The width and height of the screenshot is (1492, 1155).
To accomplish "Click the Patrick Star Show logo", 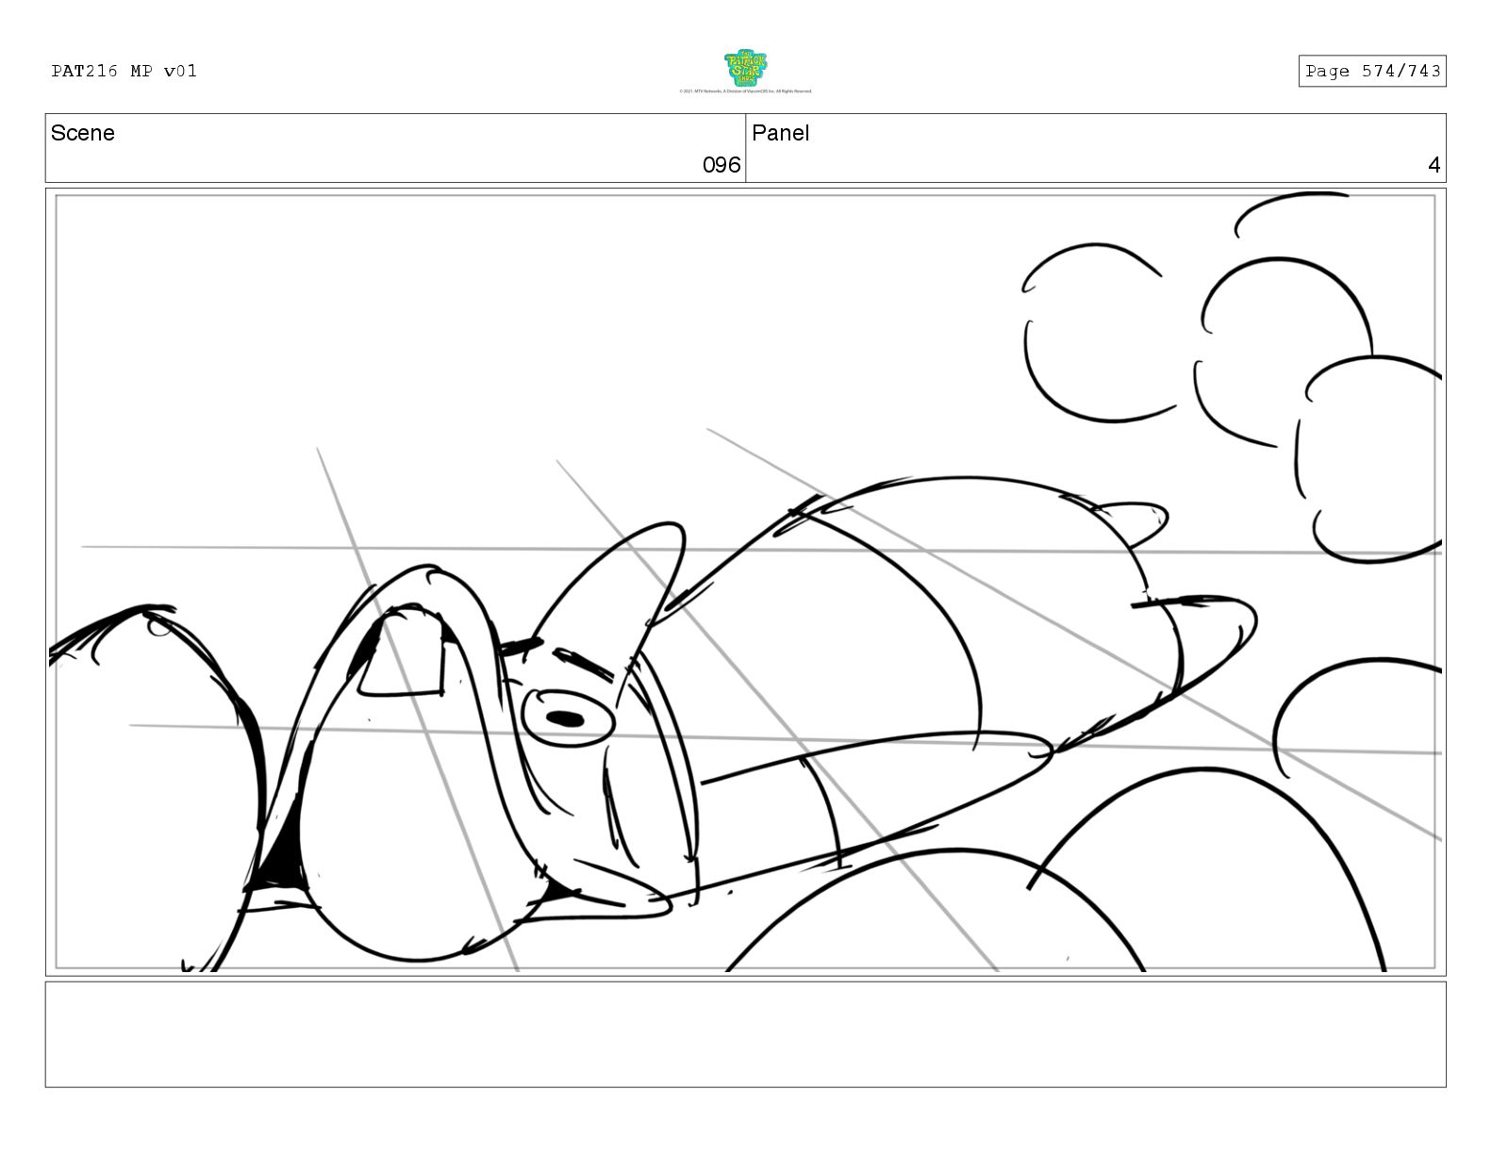I will click(x=745, y=68).
